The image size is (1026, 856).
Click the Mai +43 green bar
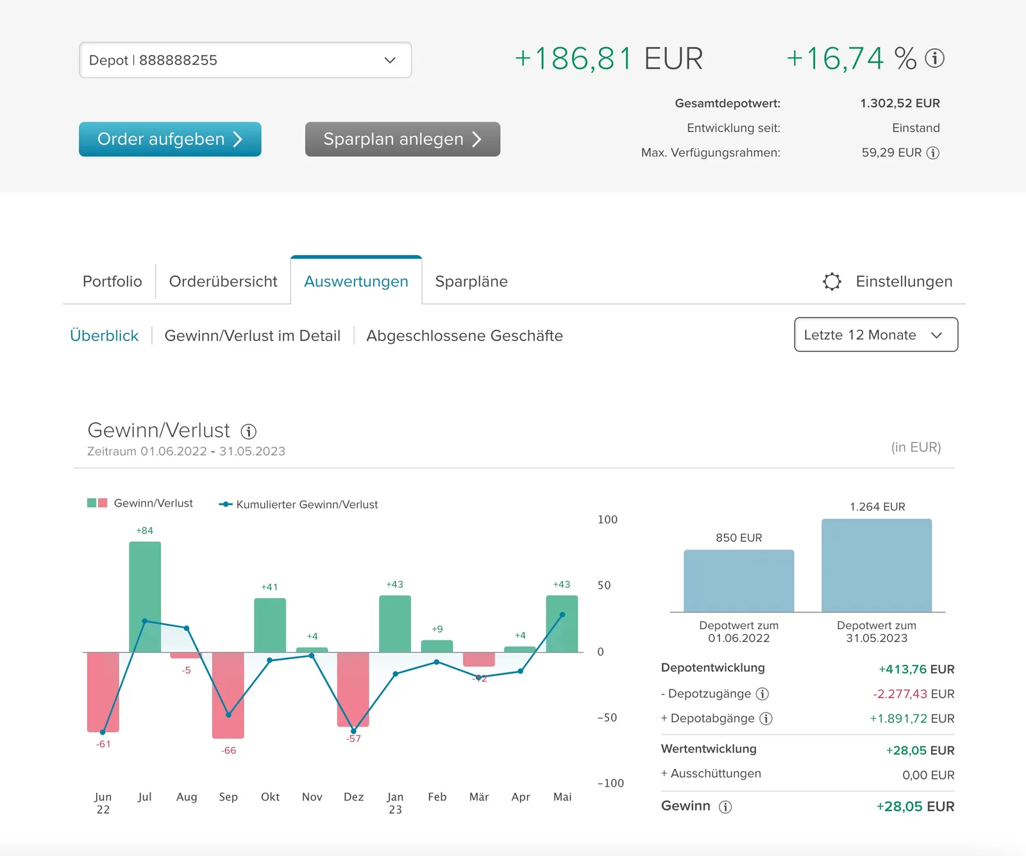[562, 624]
